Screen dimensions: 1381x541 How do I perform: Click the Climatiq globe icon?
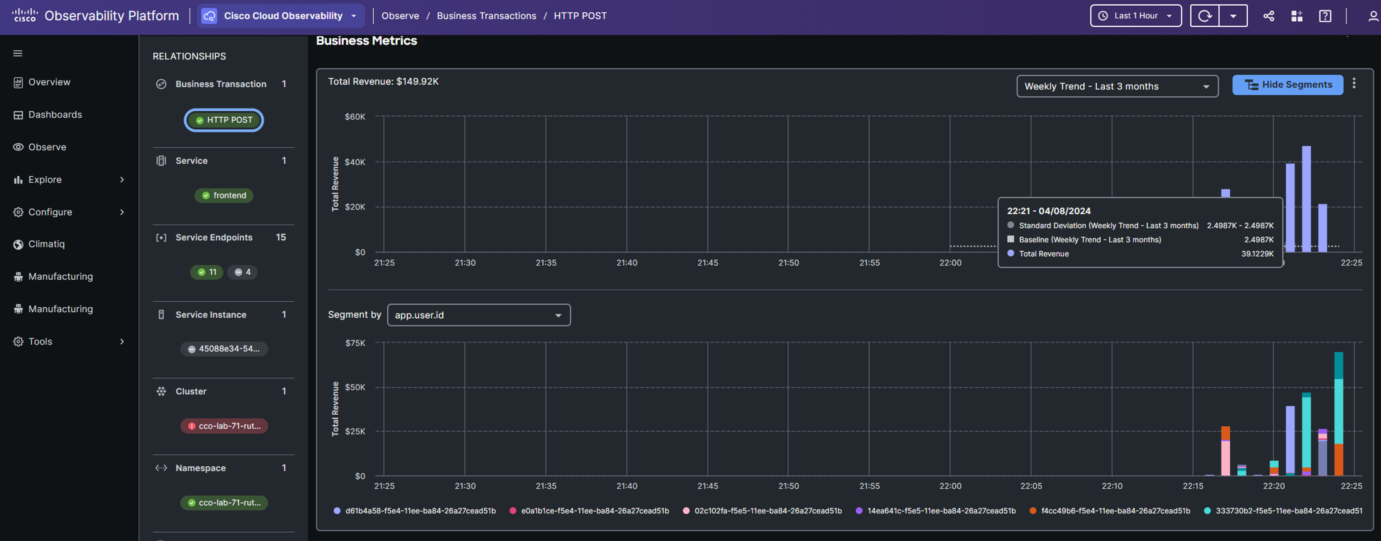click(x=18, y=244)
